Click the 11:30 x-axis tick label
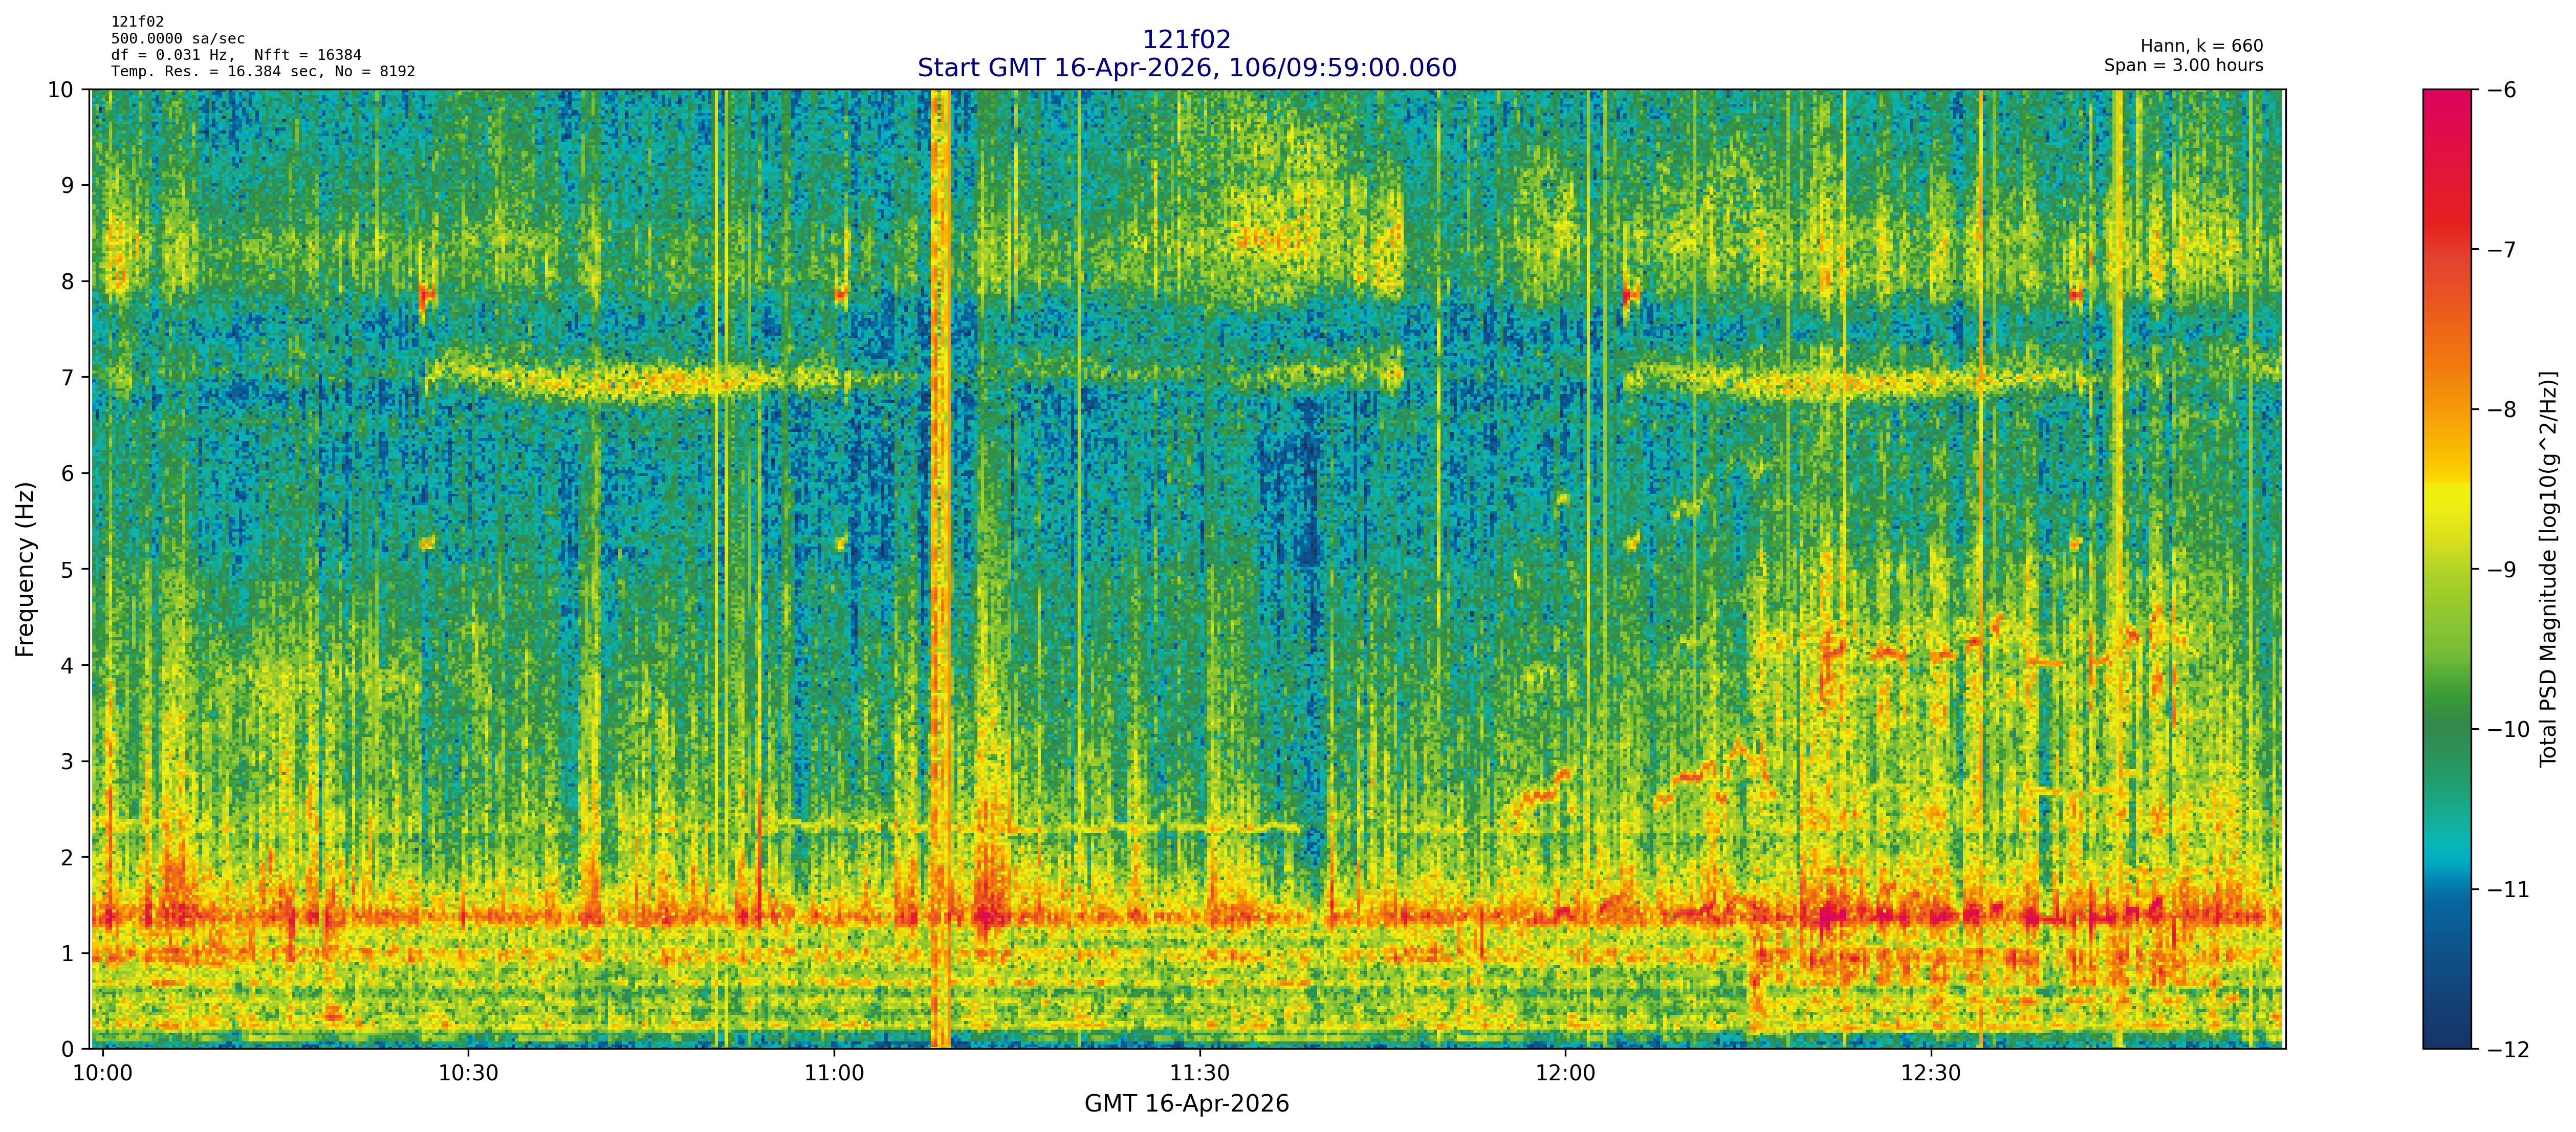 pyautogui.click(x=1199, y=1074)
